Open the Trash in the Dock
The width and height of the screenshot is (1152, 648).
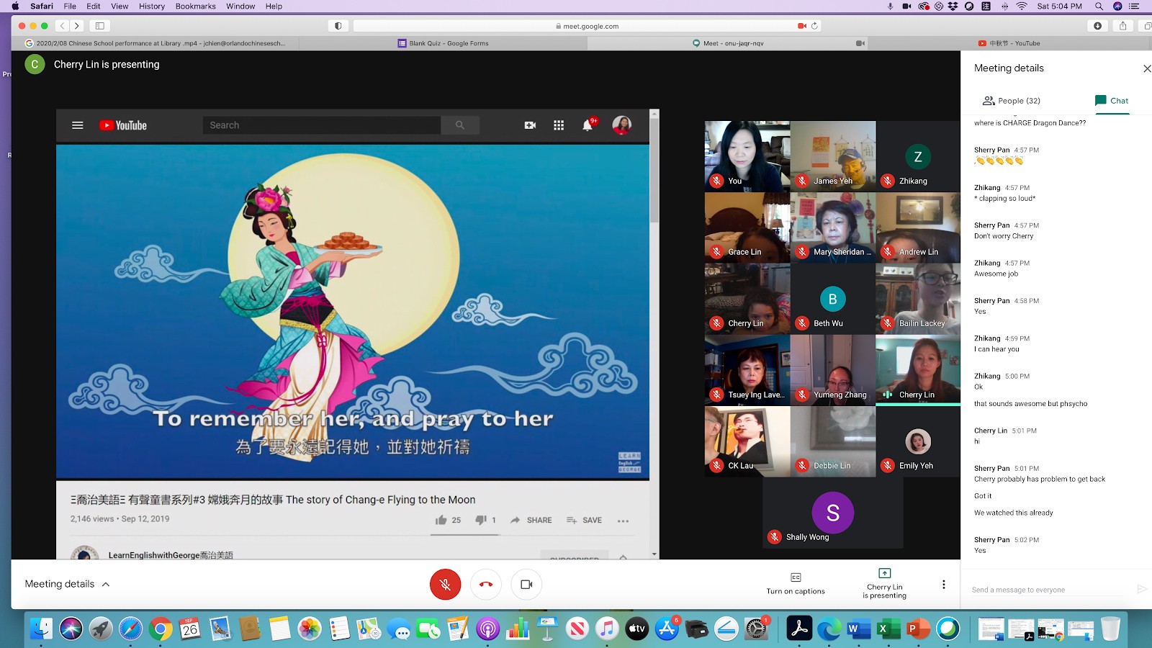(1110, 629)
